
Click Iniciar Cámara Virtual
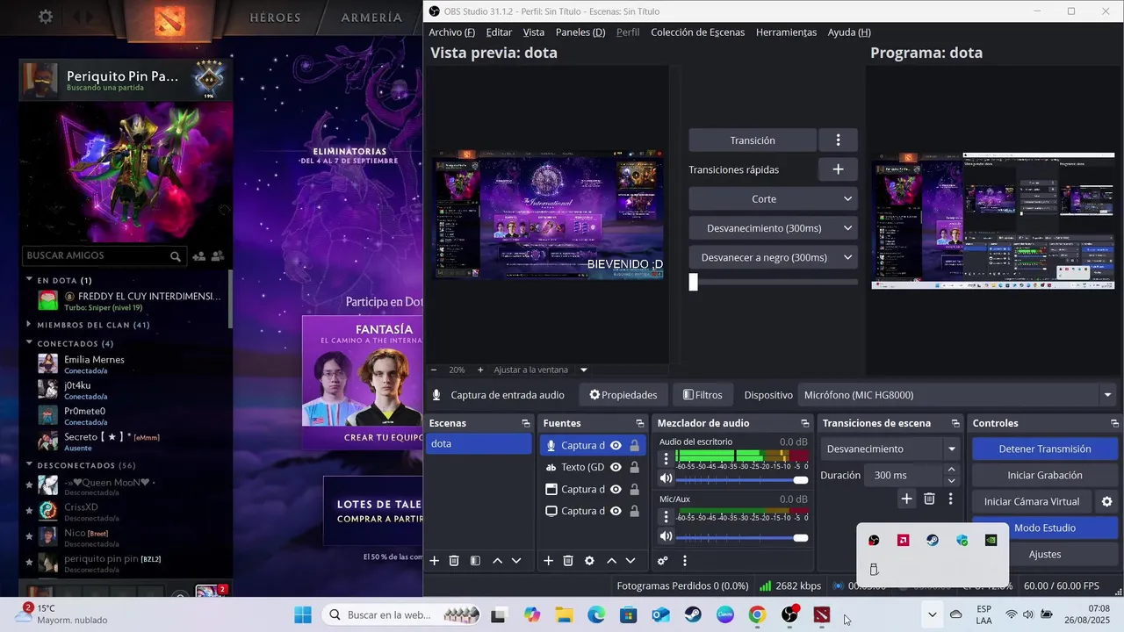pos(1032,502)
